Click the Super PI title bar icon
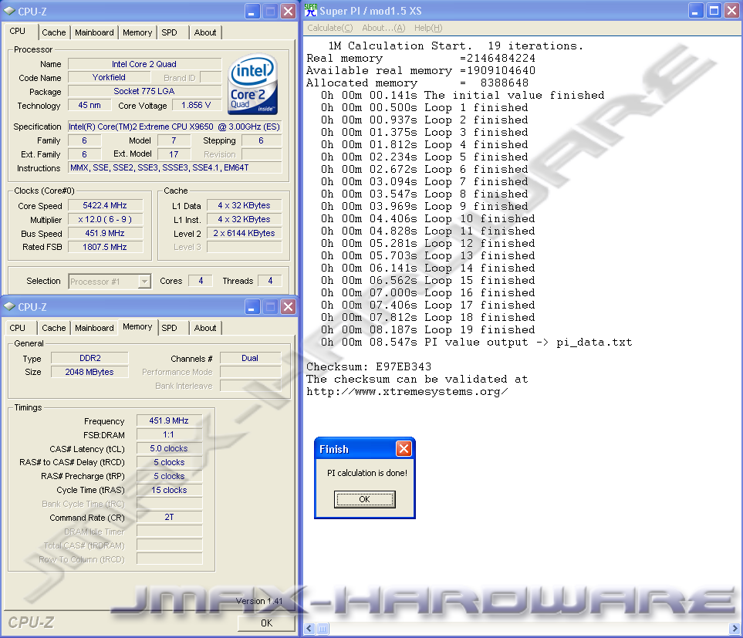Viewport: 743px width, 638px height. 311,11
